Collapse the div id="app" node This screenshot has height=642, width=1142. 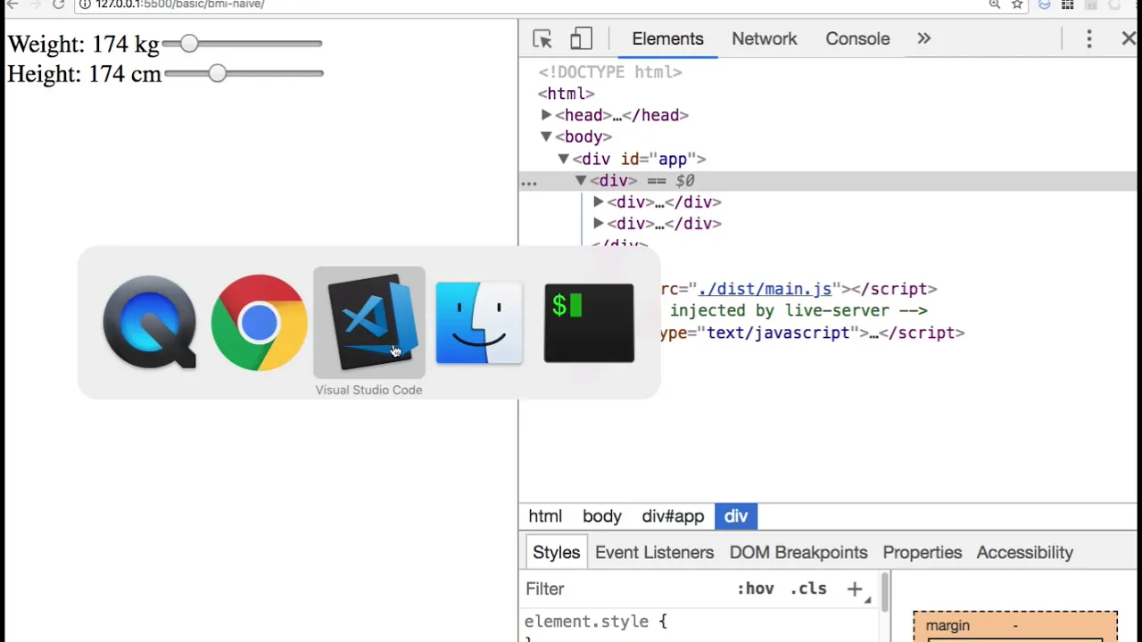coord(564,159)
